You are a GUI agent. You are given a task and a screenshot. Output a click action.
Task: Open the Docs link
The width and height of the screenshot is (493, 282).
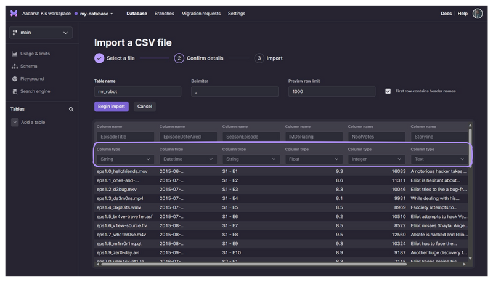click(446, 14)
